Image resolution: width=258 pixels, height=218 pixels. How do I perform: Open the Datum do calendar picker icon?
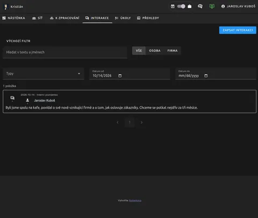206,76
